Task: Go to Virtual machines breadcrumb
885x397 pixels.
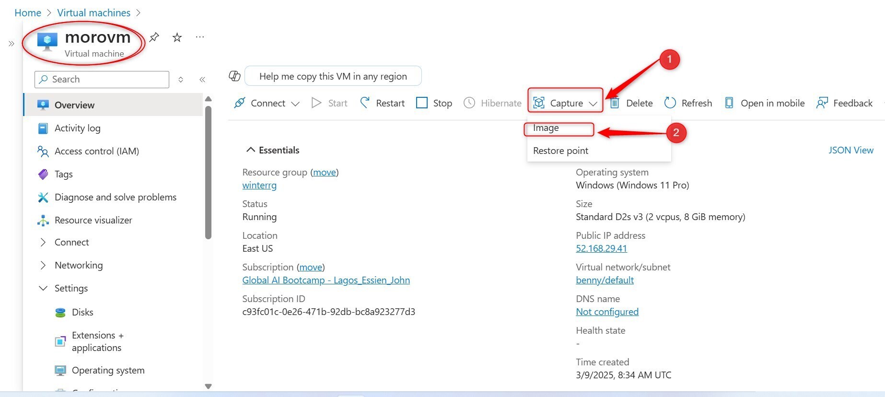Action: pyautogui.click(x=94, y=13)
